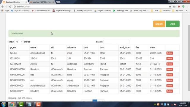Reload the page with refresh icon
The width and height of the screenshot is (190, 107).
10,7
